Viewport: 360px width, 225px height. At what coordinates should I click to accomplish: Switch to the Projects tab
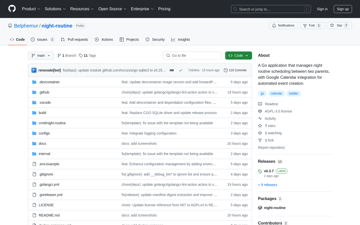pyautogui.click(x=129, y=39)
